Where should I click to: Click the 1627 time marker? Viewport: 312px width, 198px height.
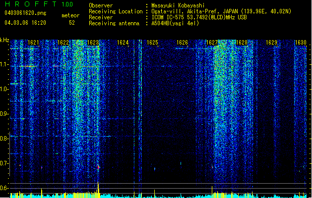coord(212,43)
